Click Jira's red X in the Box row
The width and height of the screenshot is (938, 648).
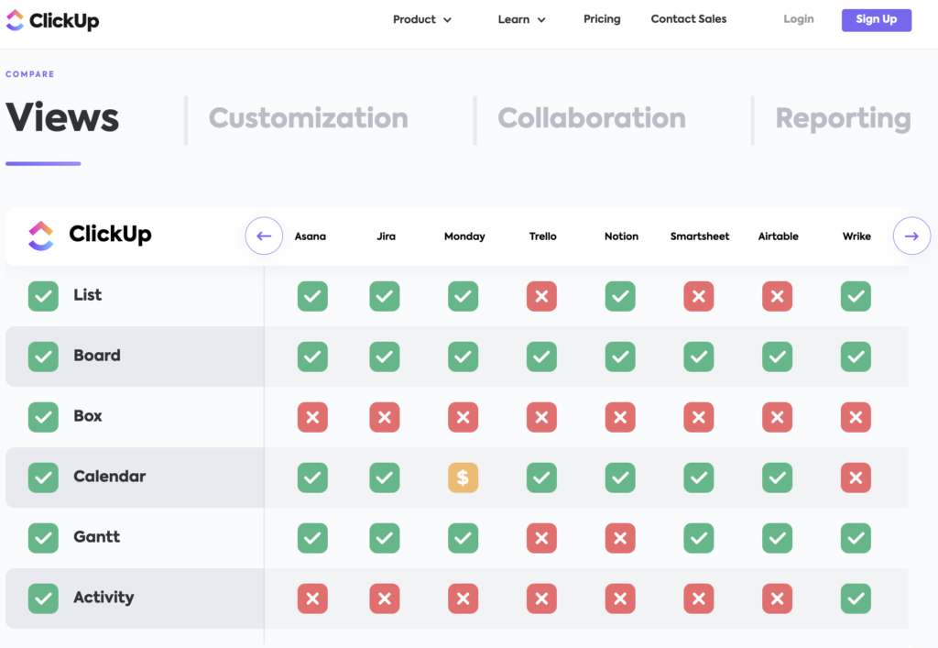click(x=385, y=417)
